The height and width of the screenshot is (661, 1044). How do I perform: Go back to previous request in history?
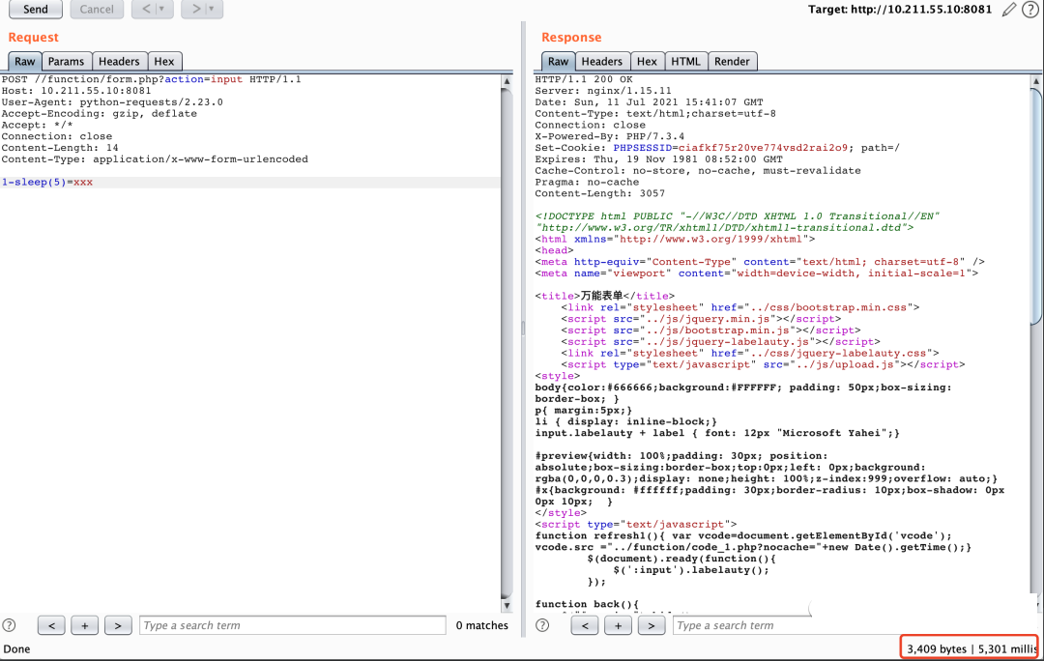tap(145, 10)
